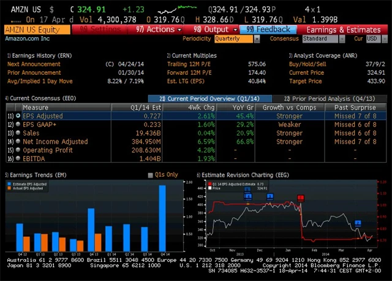392x281 pixels.
Task: Click the EPS Adjusted row chart icon
Action: [x=18, y=115]
